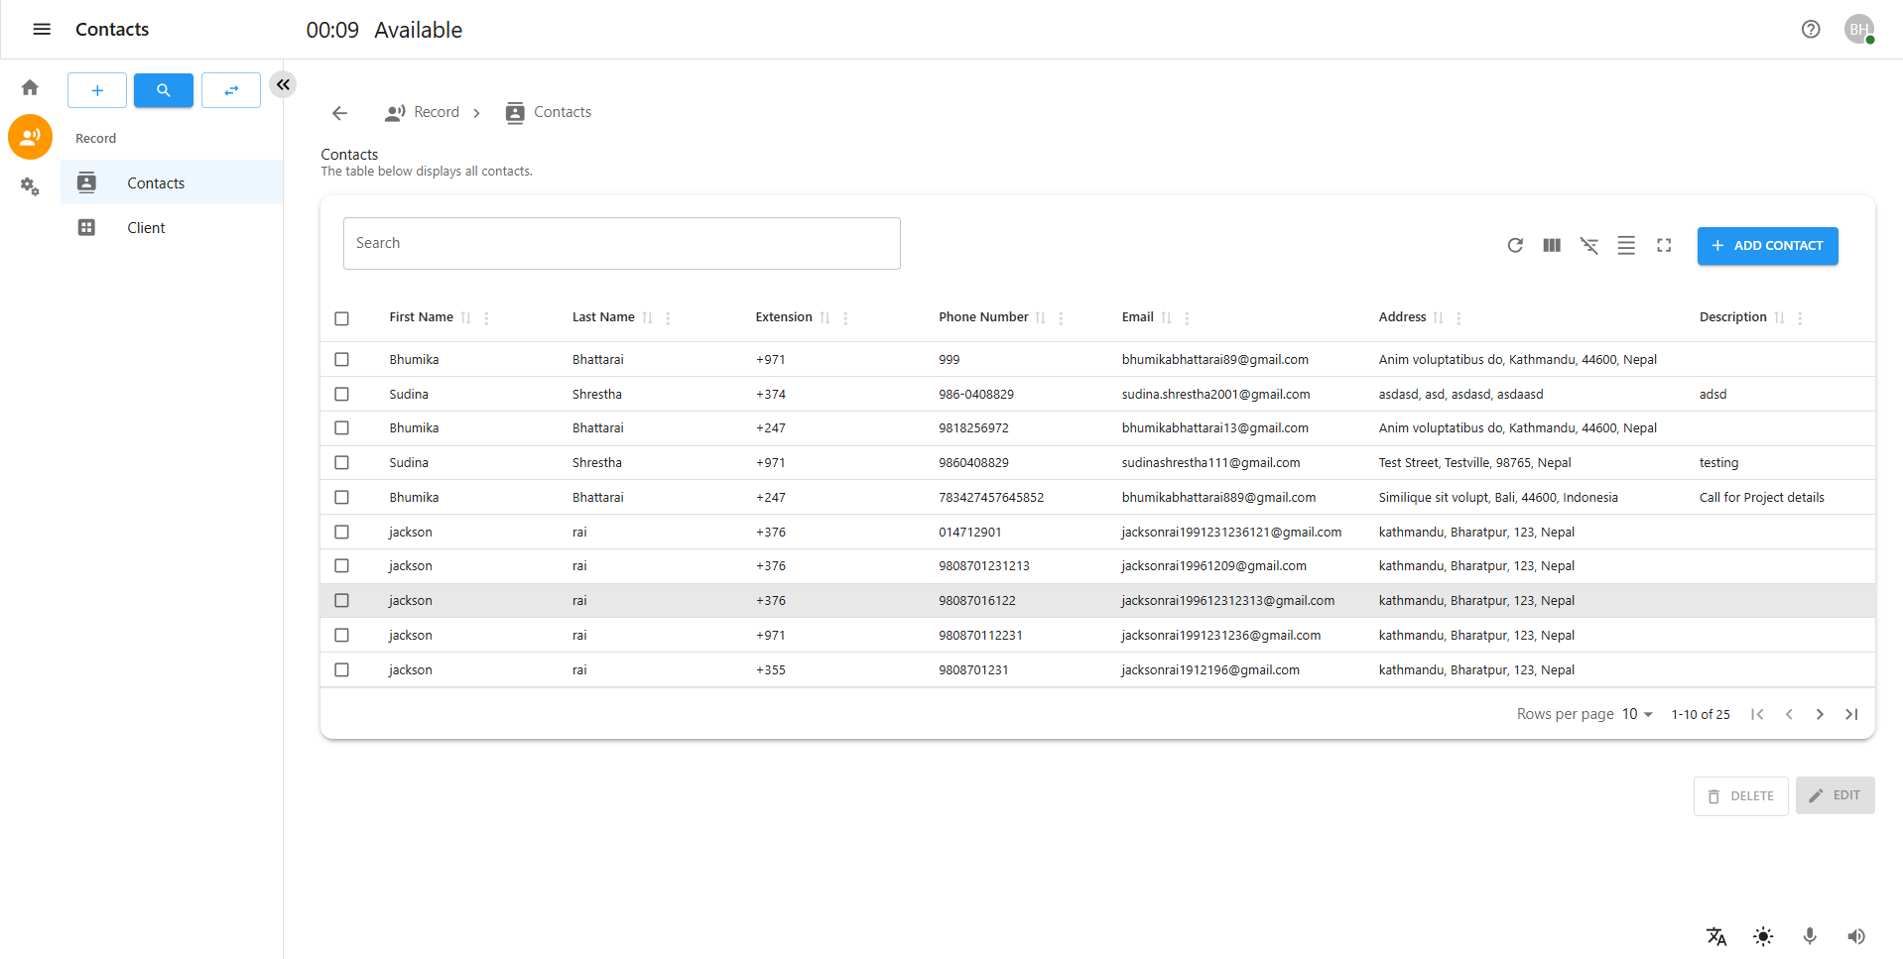Select Contacts in the sidebar menu
This screenshot has width=1903, height=959.
[156, 183]
